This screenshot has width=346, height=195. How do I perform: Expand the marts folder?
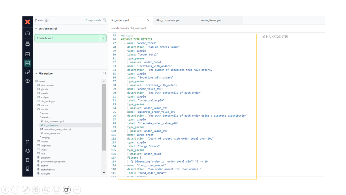(x=43, y=113)
